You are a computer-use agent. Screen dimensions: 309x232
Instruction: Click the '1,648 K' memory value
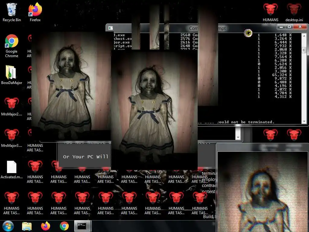(283, 35)
